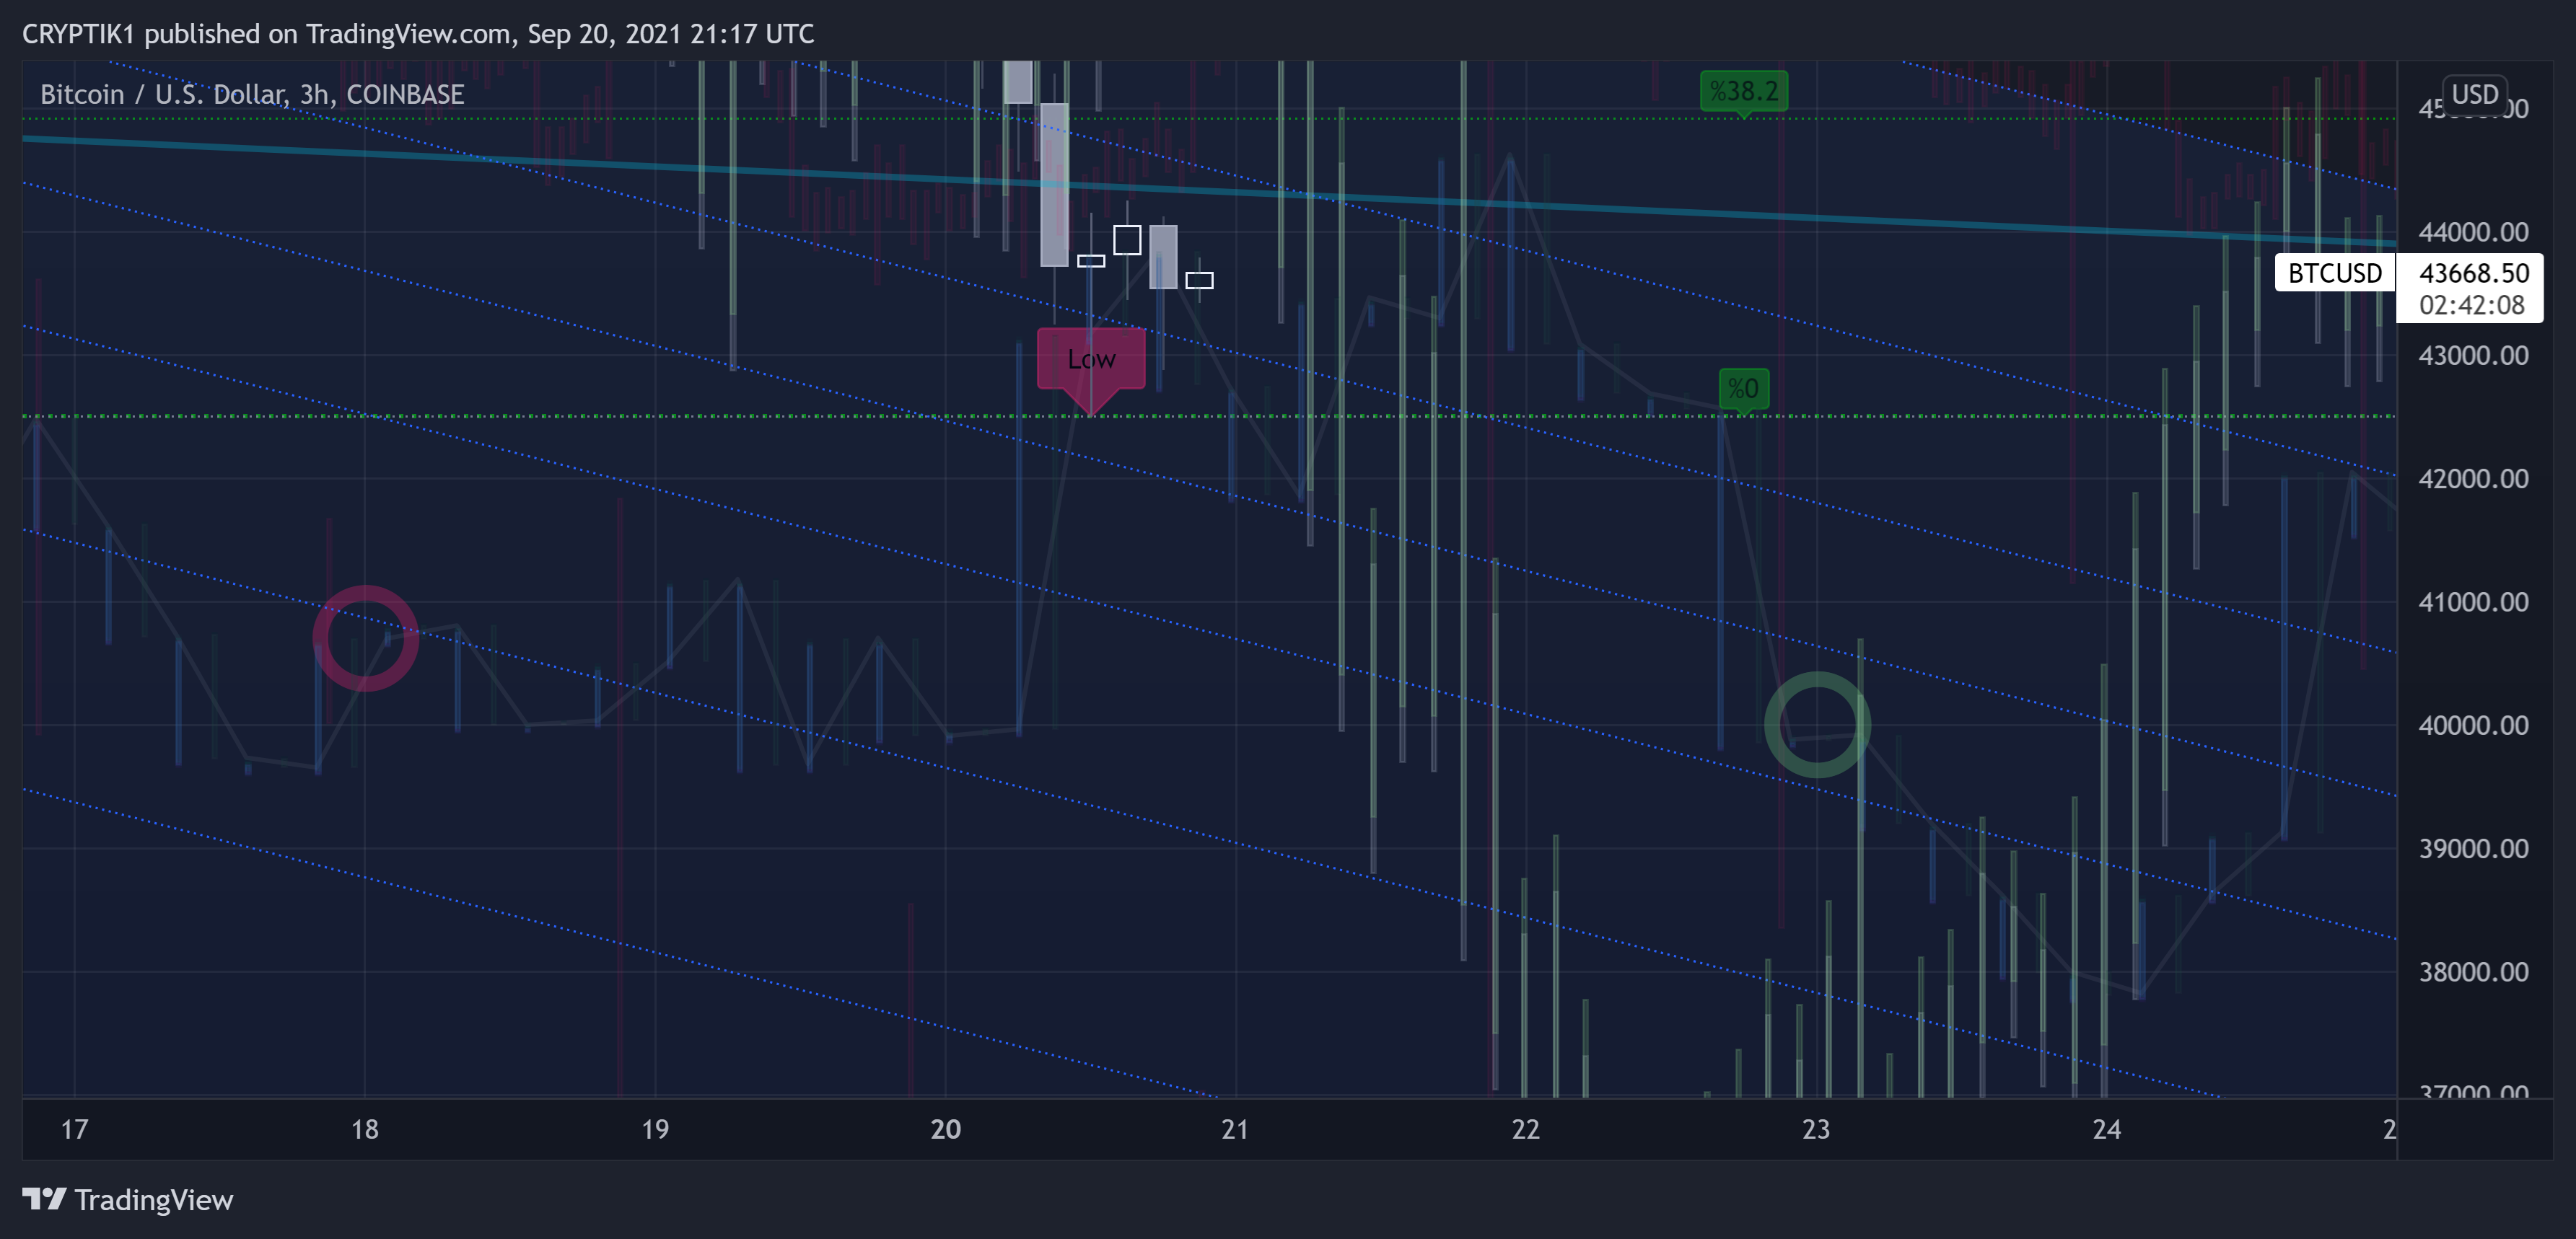Click date 23 on the time axis
Viewport: 2576px width, 1239px height.
pyautogui.click(x=1816, y=1129)
